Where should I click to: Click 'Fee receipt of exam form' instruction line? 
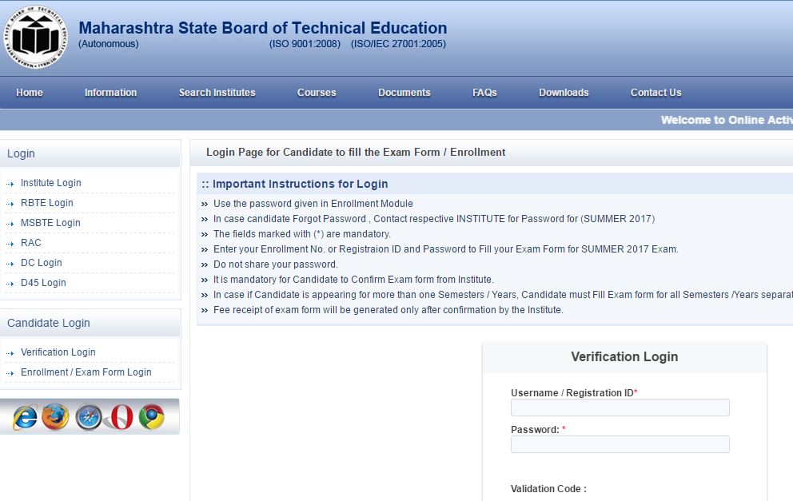[x=389, y=310]
